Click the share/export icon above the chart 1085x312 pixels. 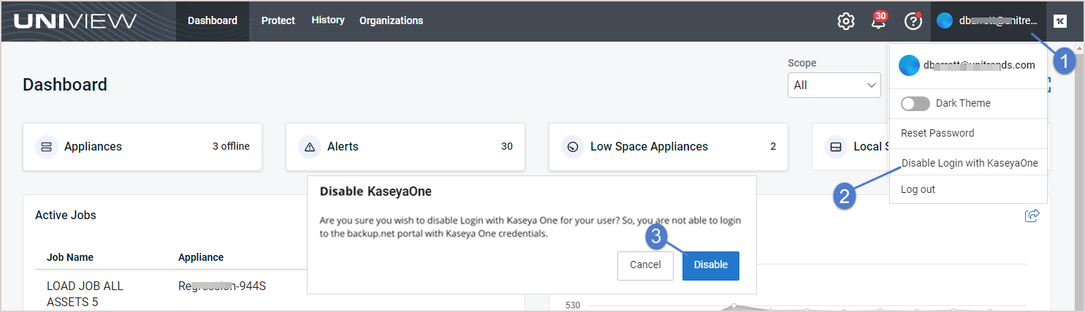click(x=1032, y=215)
